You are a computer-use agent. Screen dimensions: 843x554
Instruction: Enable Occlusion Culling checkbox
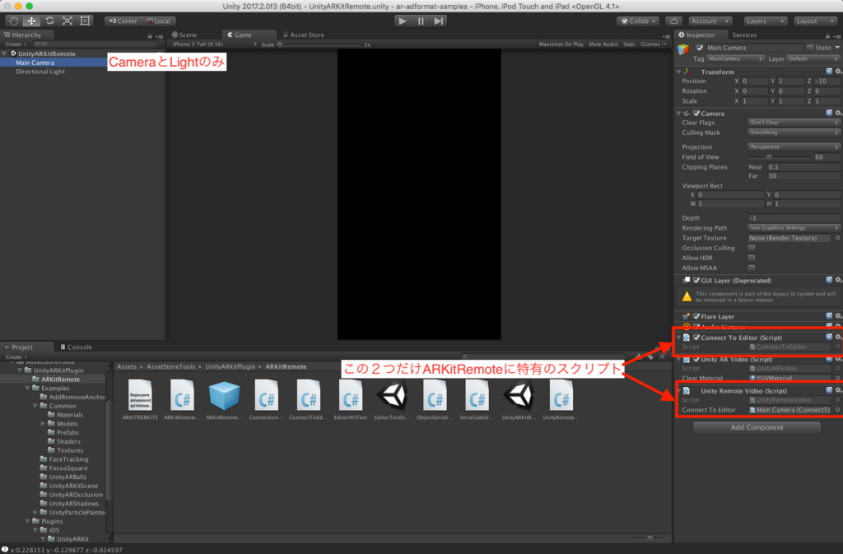pyautogui.click(x=751, y=248)
